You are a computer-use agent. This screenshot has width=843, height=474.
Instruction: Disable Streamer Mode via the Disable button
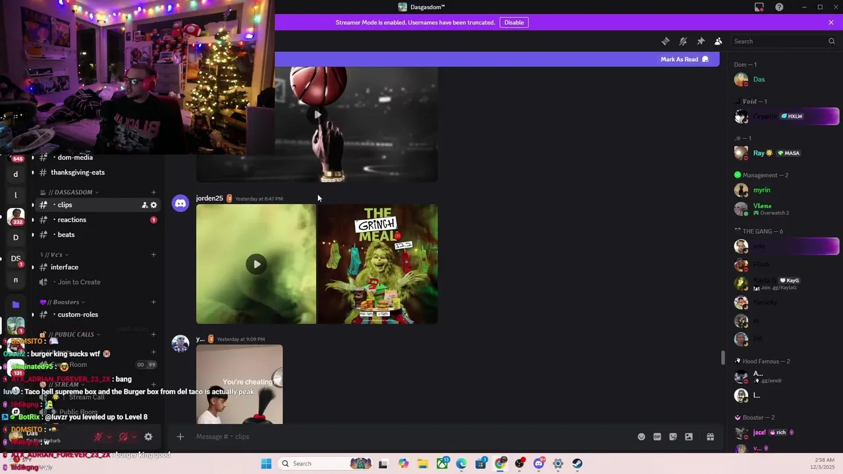(x=514, y=22)
